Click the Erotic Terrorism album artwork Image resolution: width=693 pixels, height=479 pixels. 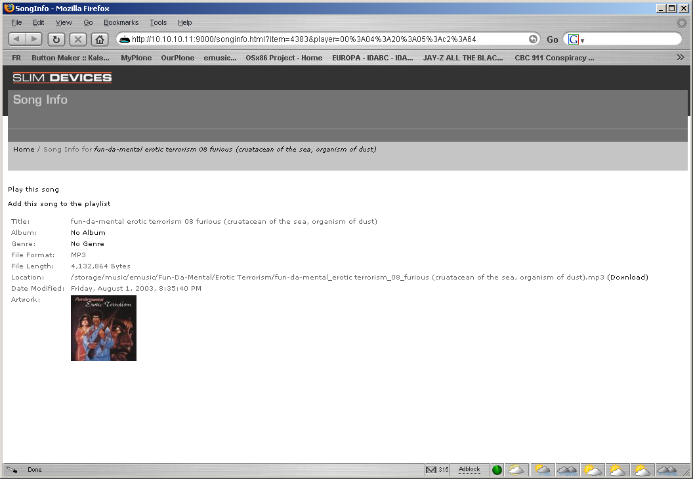104,328
